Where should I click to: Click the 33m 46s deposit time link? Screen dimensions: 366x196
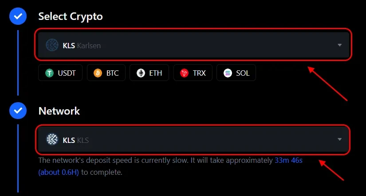[x=288, y=160]
